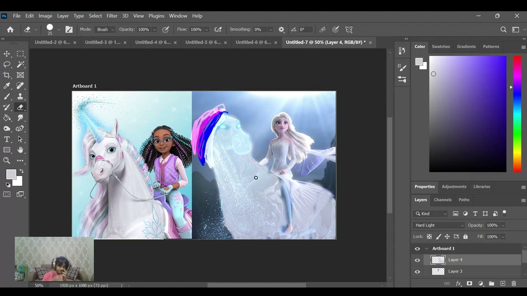Open brush settings panel toggle icon
Image resolution: width=527 pixels, height=296 pixels.
[x=69, y=30]
